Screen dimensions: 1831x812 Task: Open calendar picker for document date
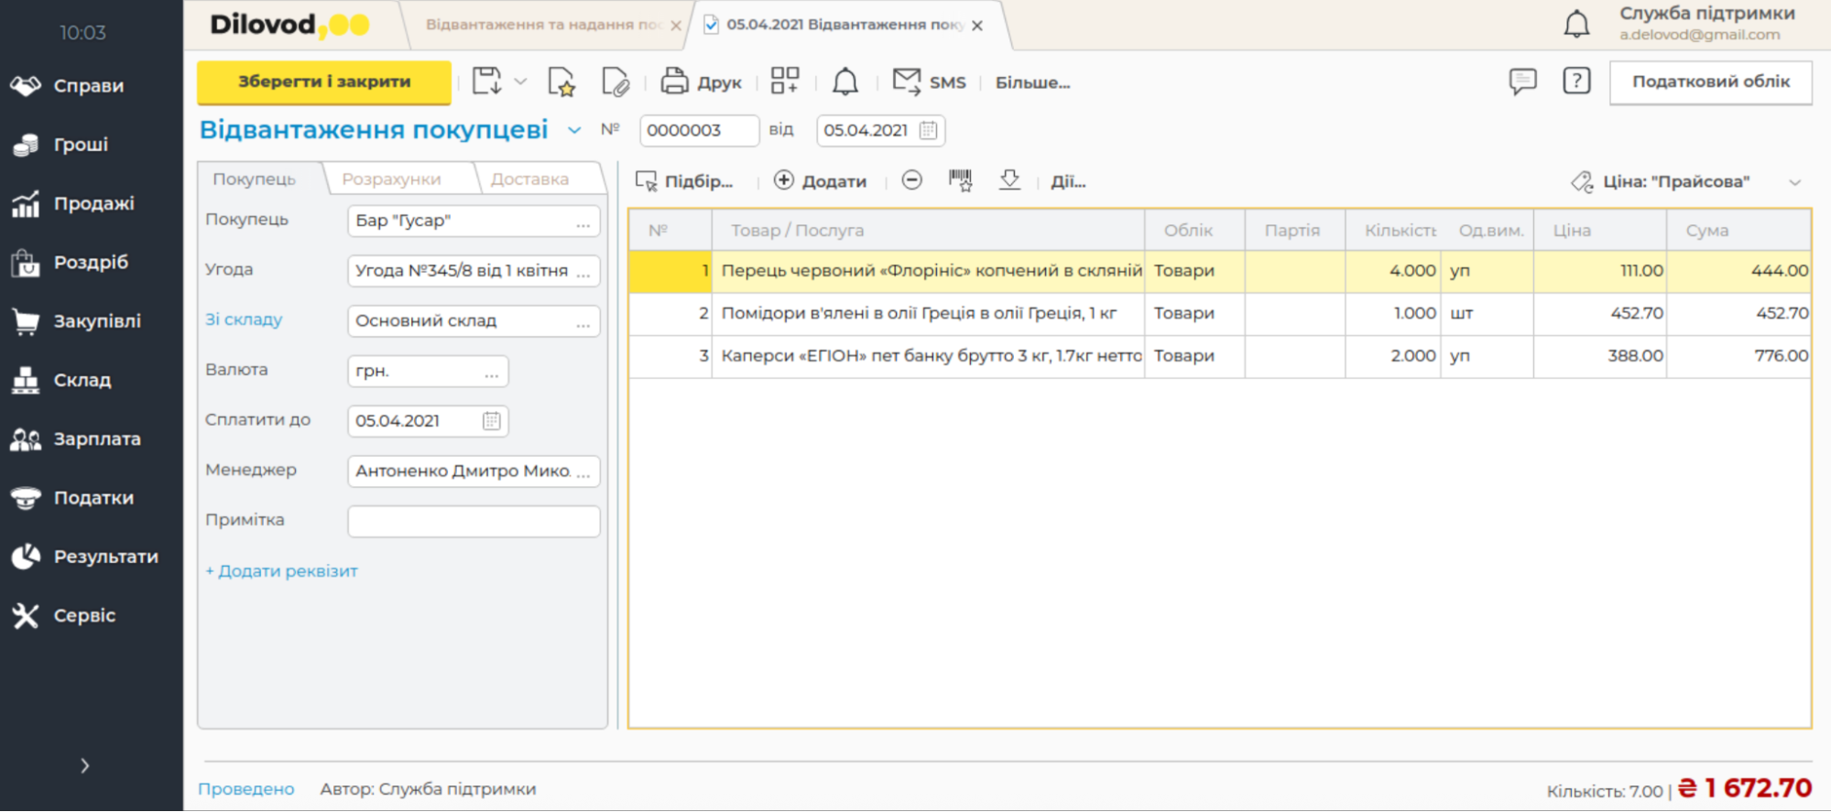click(x=928, y=130)
